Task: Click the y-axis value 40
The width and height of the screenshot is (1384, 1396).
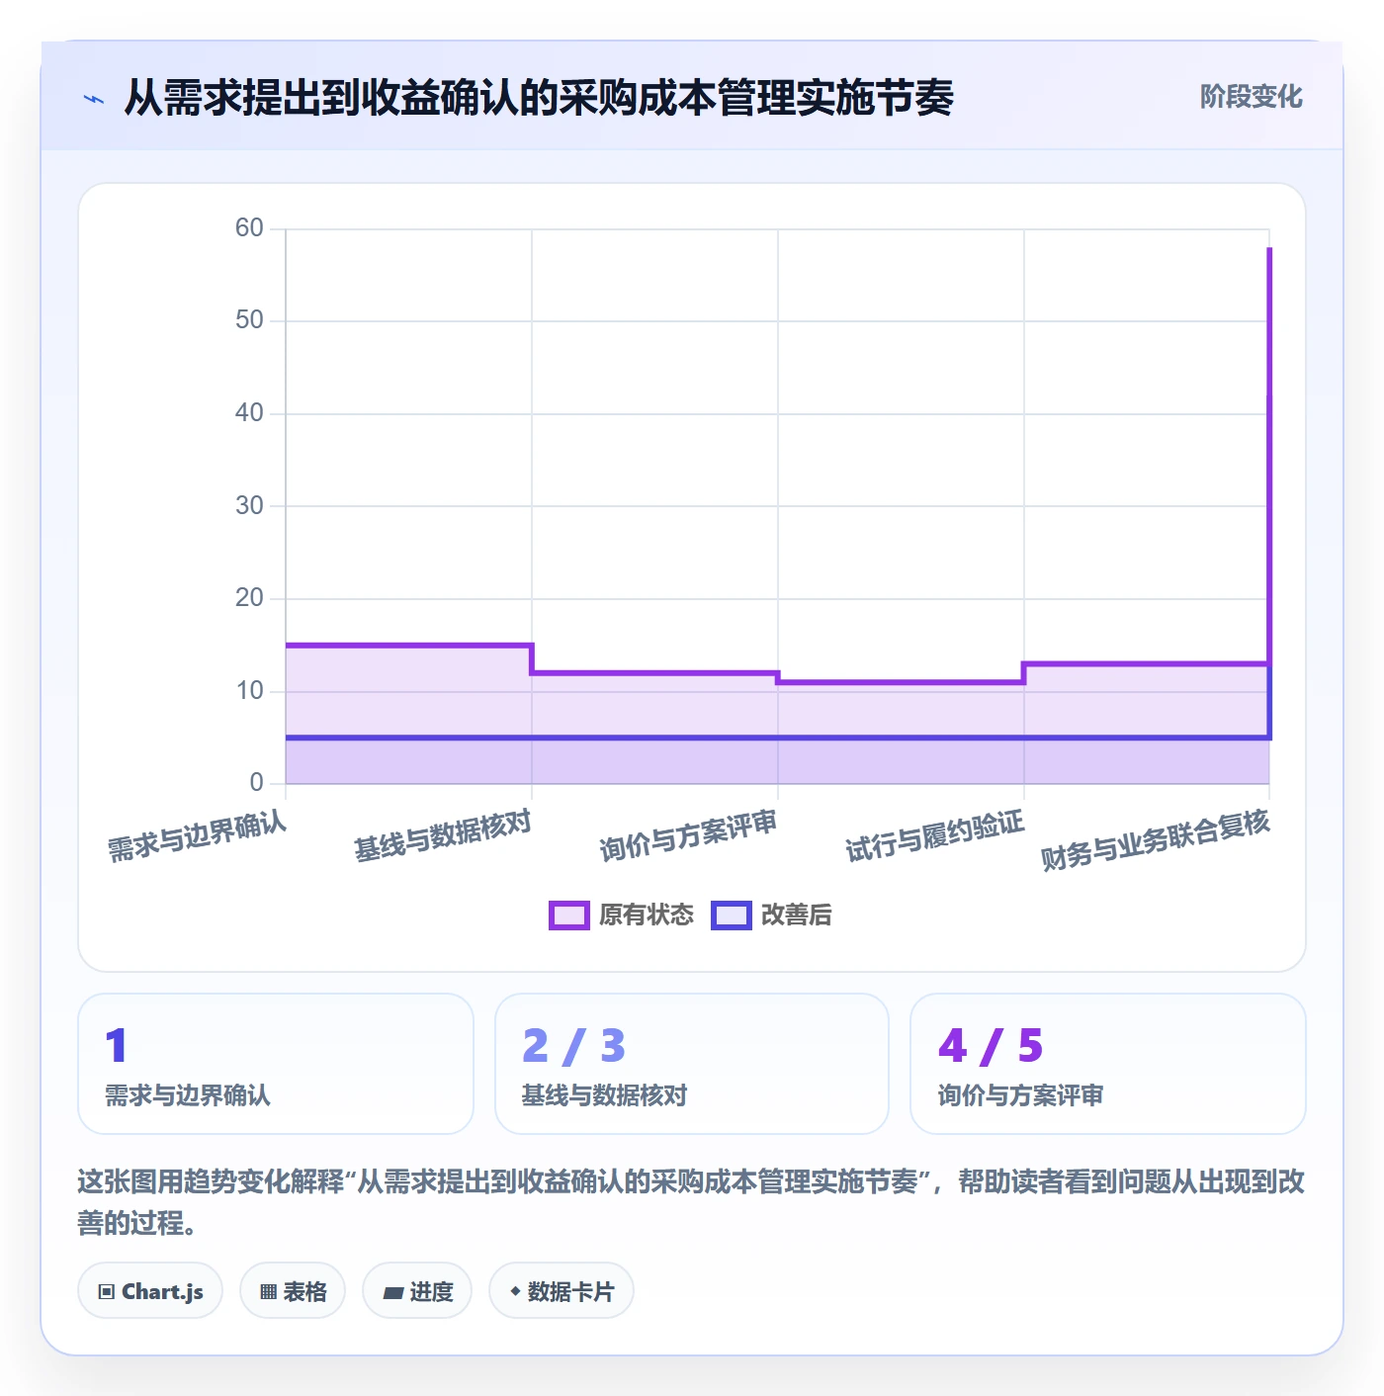Action: click(x=249, y=413)
